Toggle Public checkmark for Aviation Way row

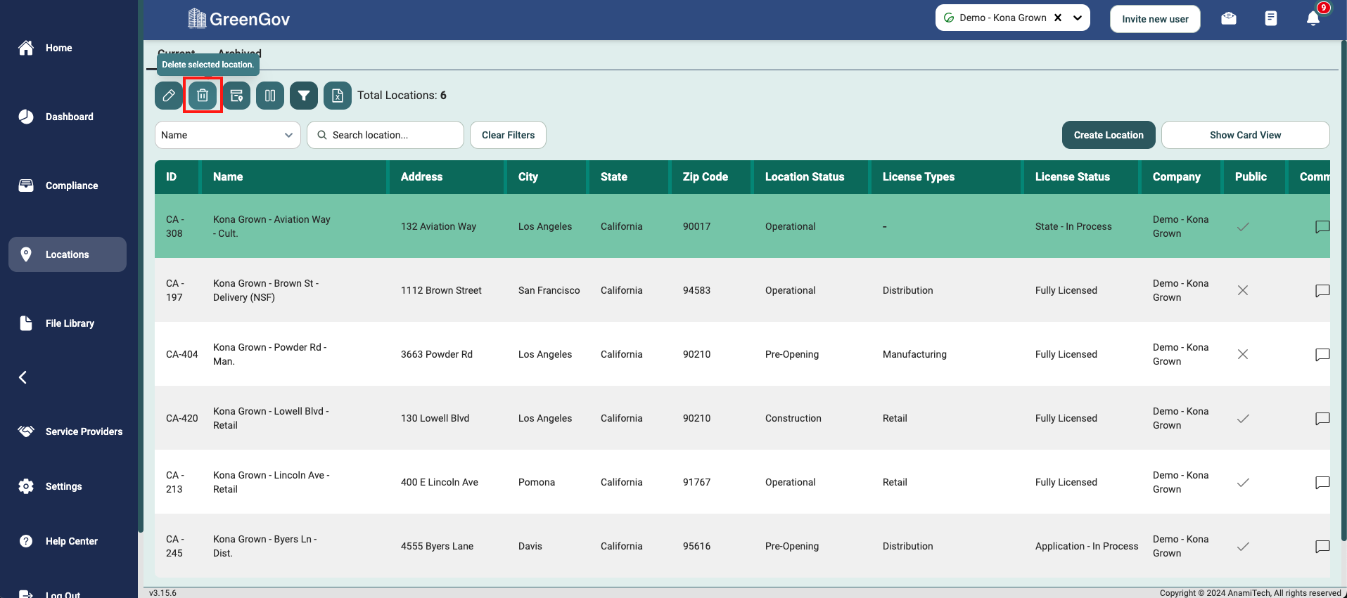click(1243, 227)
